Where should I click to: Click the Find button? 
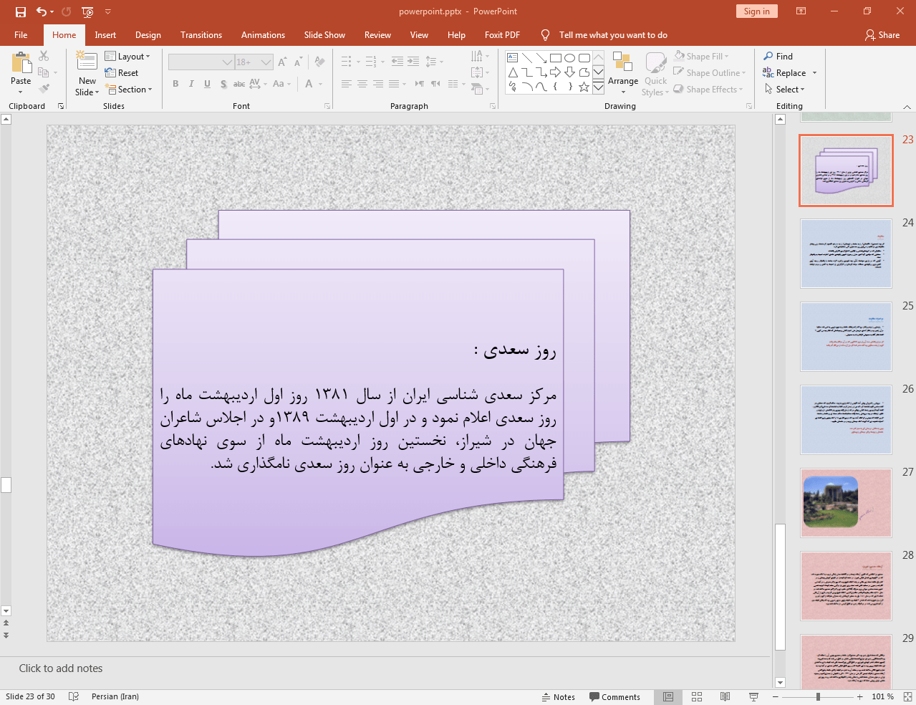click(x=778, y=56)
